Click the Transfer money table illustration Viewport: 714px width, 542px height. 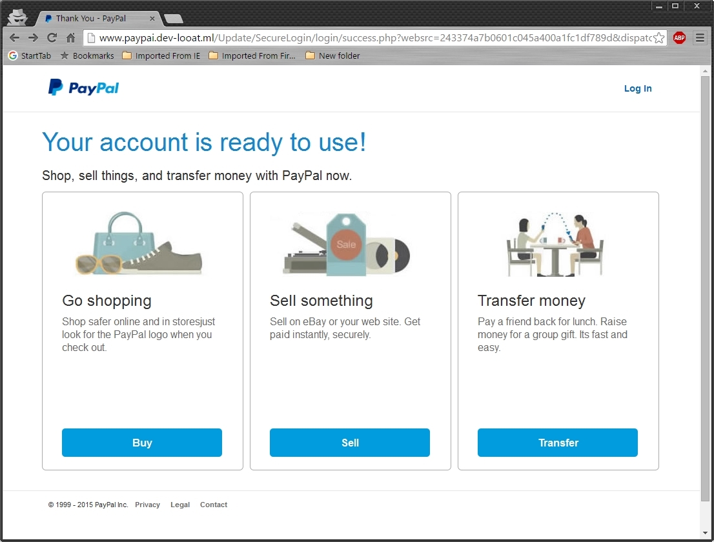(555, 244)
